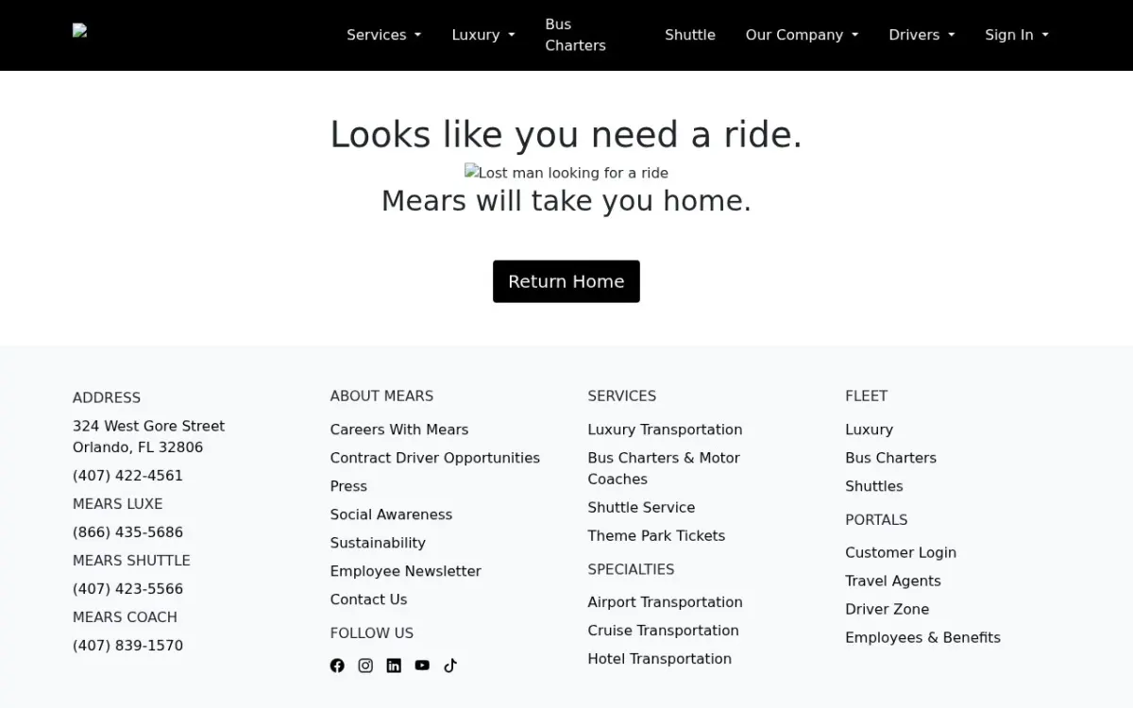
Task: Open the Cruise Transportation link
Action: point(663,631)
